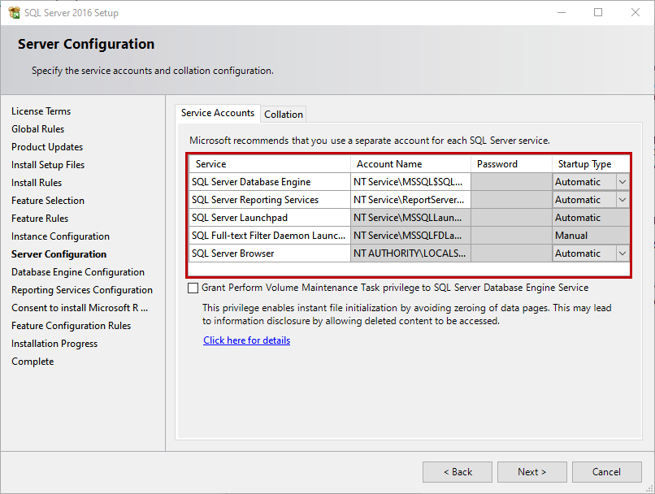Switch to the Collation tab
The image size is (655, 494).
click(284, 115)
